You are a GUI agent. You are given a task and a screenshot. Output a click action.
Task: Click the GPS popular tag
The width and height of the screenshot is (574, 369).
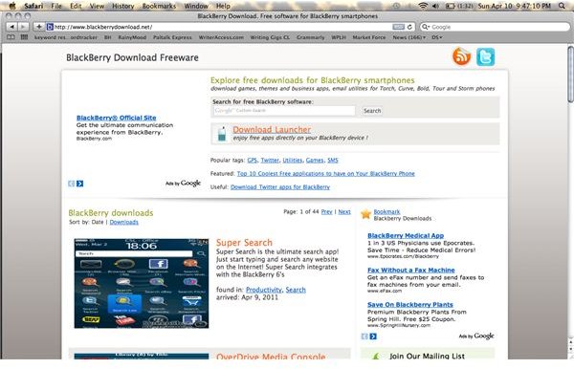pyautogui.click(x=253, y=161)
